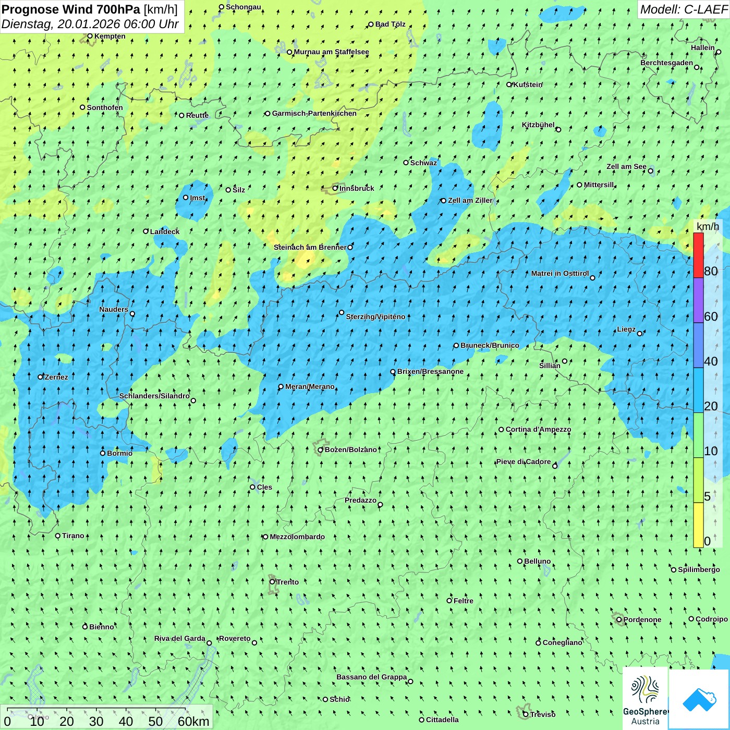Click the Lienz city label
The height and width of the screenshot is (730, 730).
click(626, 329)
